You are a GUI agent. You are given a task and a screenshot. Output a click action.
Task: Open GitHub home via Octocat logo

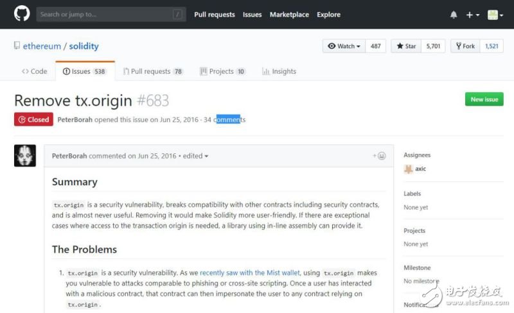[22, 14]
